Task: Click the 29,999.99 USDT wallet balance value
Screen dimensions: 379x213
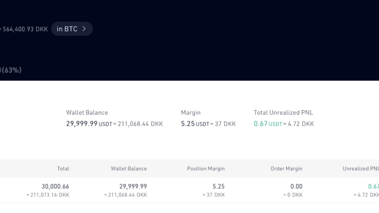Action: click(x=89, y=124)
